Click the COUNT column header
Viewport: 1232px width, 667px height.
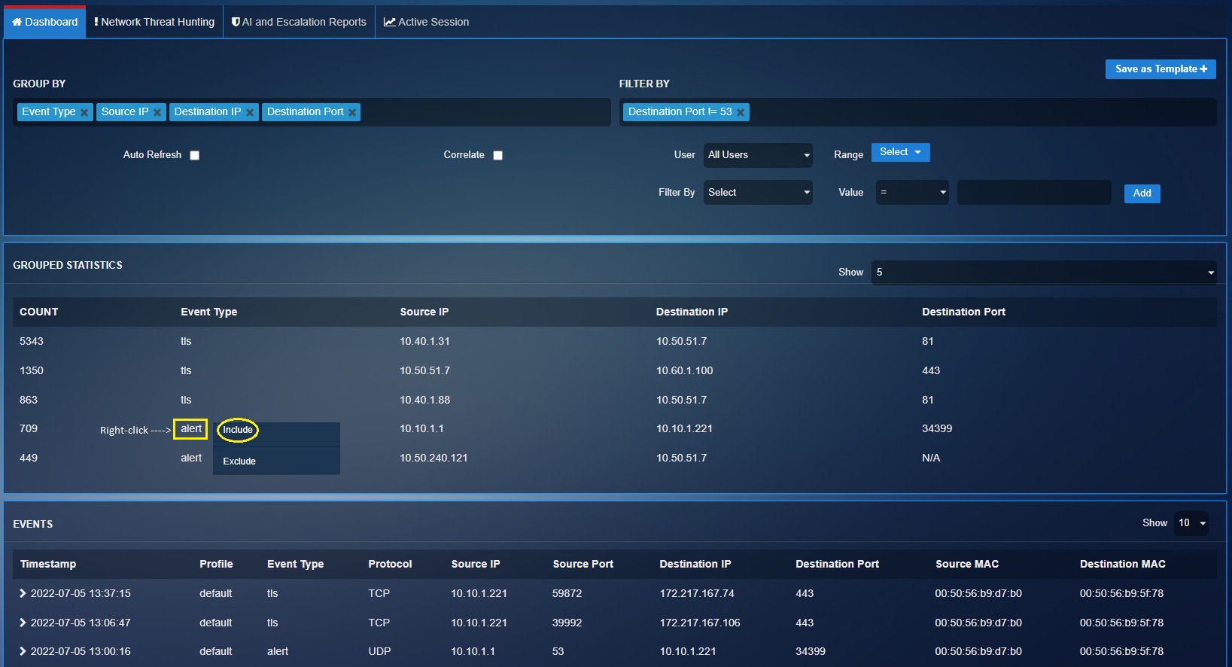click(x=39, y=312)
